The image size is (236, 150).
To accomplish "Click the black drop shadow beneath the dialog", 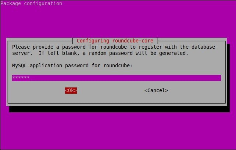I will pos(119,109).
